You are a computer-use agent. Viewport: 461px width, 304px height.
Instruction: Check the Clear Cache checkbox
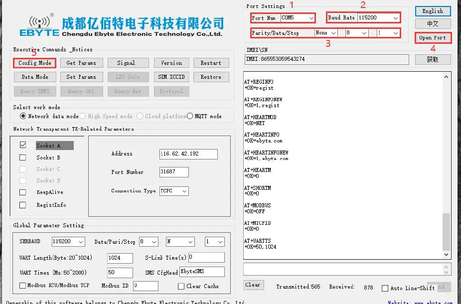[181, 287]
